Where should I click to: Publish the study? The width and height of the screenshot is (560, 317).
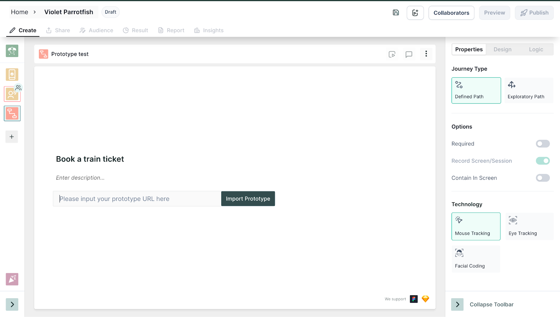[x=534, y=13]
